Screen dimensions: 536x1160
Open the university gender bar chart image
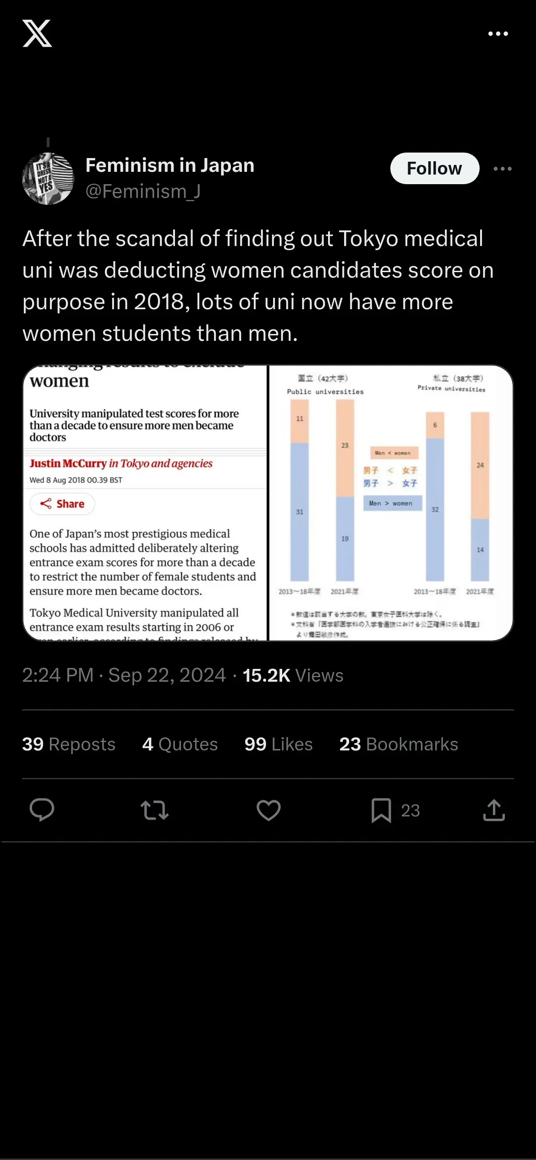[391, 503]
